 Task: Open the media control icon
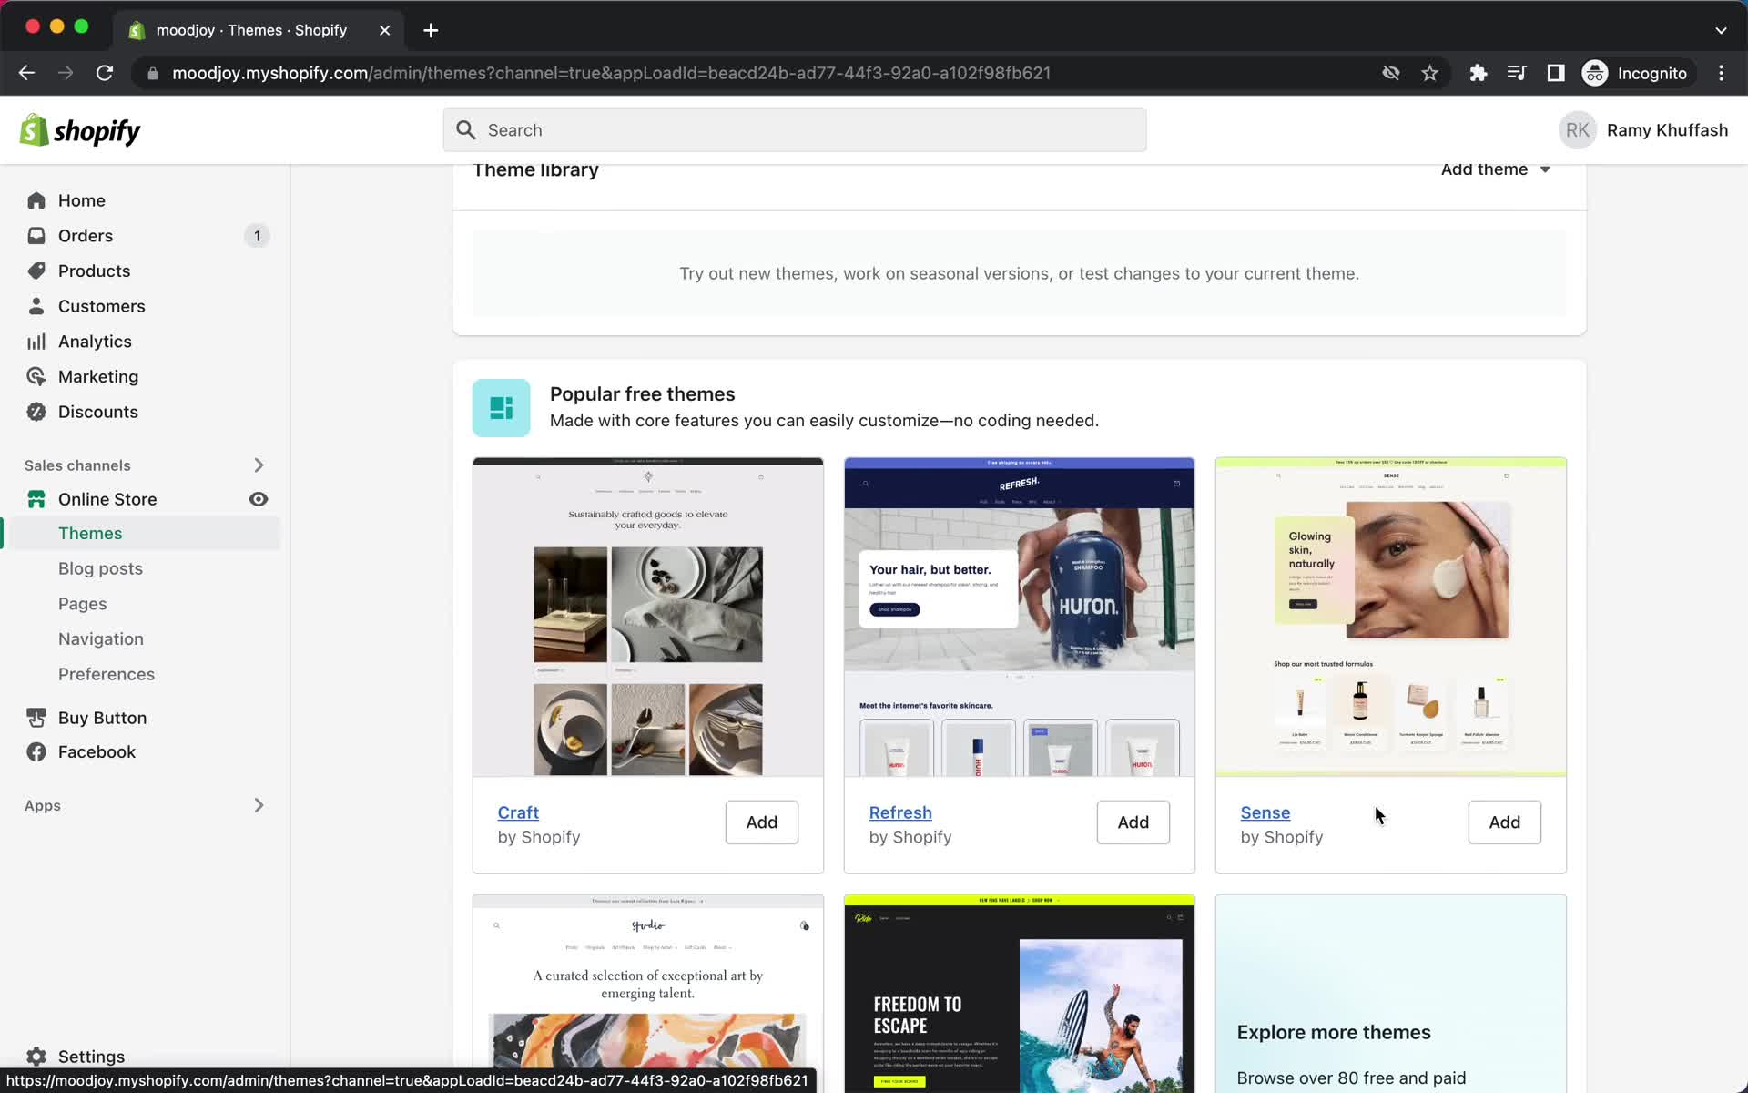pos(1517,73)
